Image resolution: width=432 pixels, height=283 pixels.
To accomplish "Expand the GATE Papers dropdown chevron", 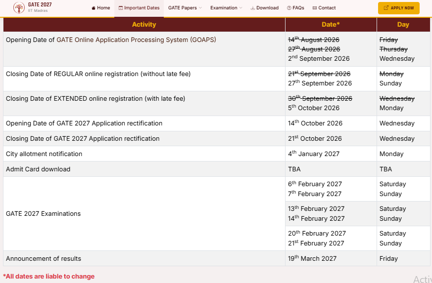I will [x=200, y=8].
